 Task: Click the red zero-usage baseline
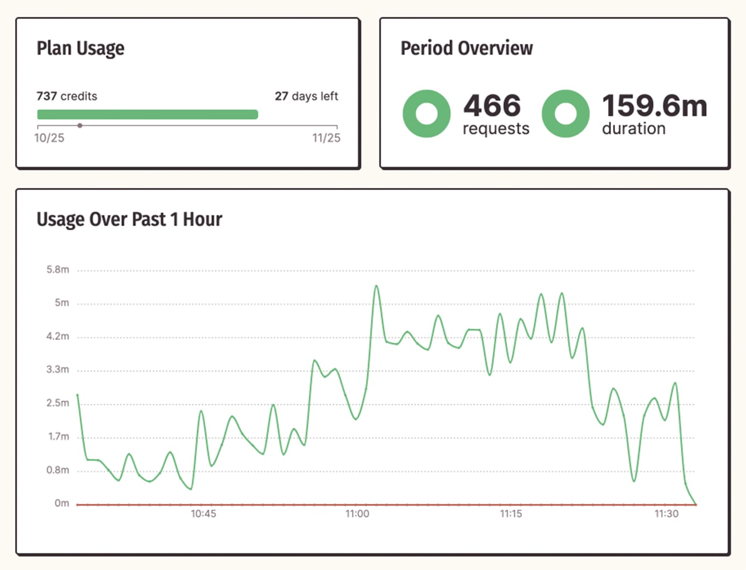[374, 503]
